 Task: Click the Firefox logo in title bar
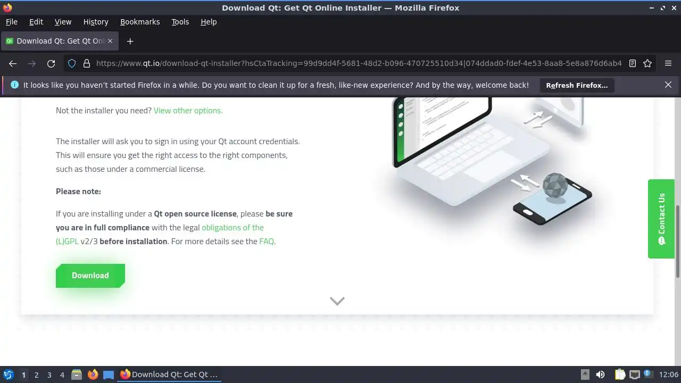[x=7, y=7]
